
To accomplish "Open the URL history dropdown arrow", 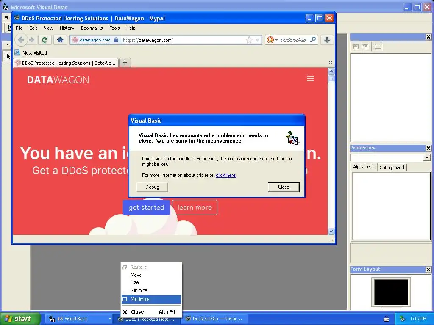I will pyautogui.click(x=257, y=40).
